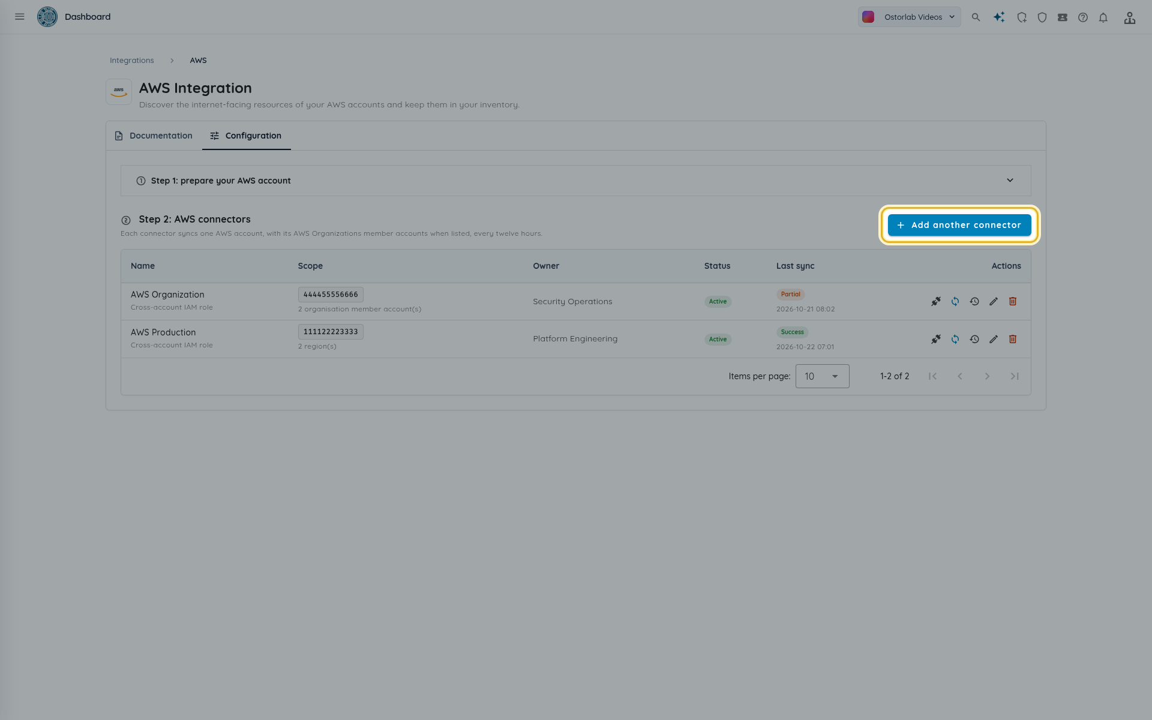
Task: Click the shield-plus new scan icon
Action: pos(1022,17)
